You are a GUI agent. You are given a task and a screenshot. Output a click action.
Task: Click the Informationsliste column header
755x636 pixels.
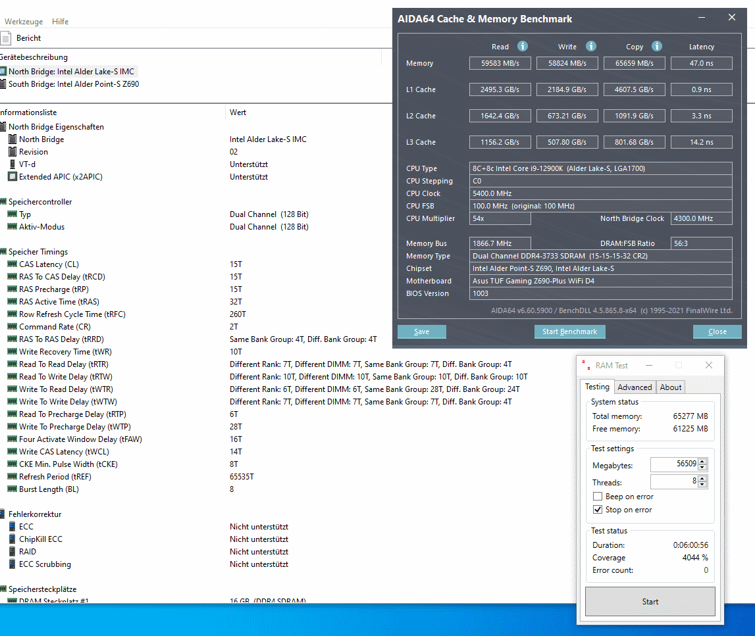click(28, 112)
